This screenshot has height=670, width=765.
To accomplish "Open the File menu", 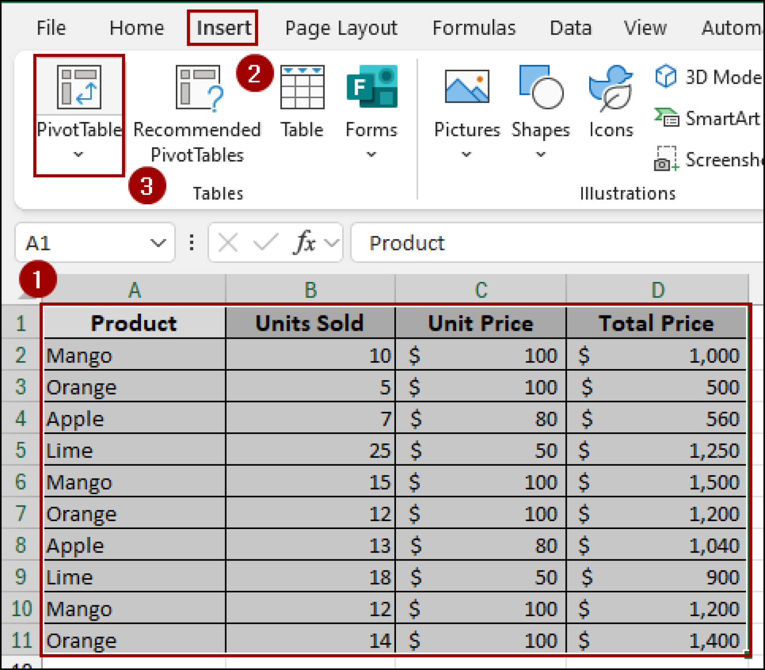I will [51, 28].
